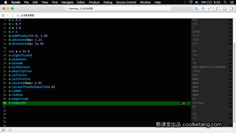Screen dimensions: 236x133
Task: Show inline result for (2 times)
Action: (x=230, y=103)
